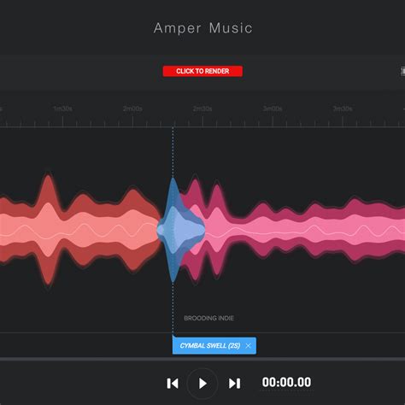This screenshot has width=405, height=405.
Task: Skip forward to next section icon
Action: [235, 384]
